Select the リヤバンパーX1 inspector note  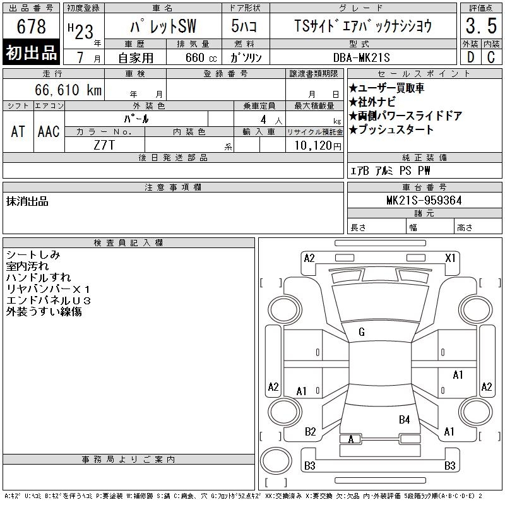click(48, 288)
